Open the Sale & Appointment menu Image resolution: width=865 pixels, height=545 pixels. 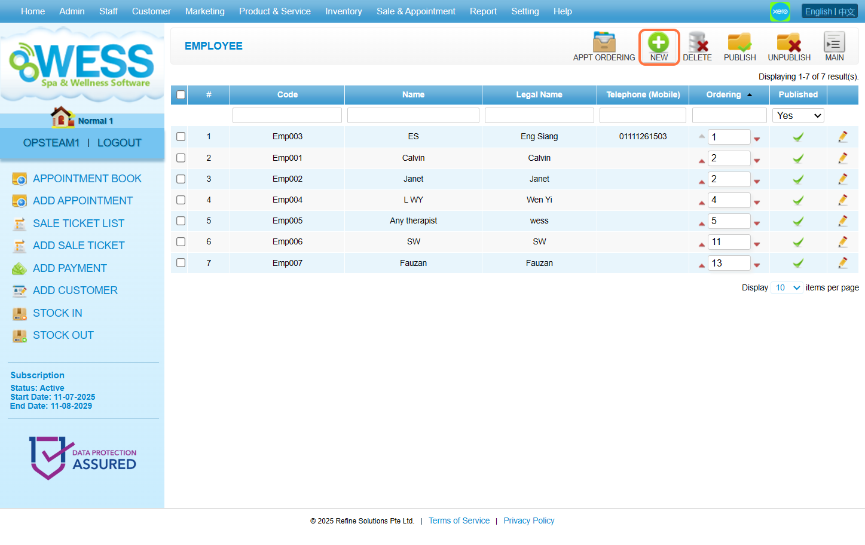(x=415, y=11)
